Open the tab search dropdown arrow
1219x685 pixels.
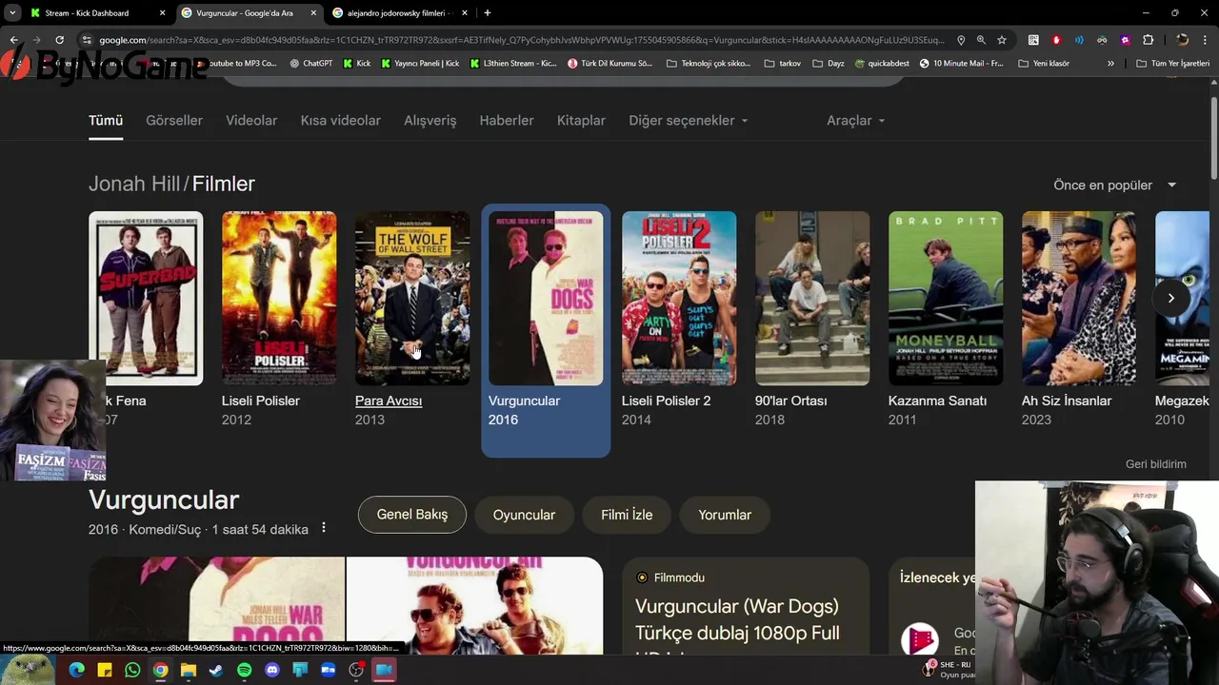(12, 13)
